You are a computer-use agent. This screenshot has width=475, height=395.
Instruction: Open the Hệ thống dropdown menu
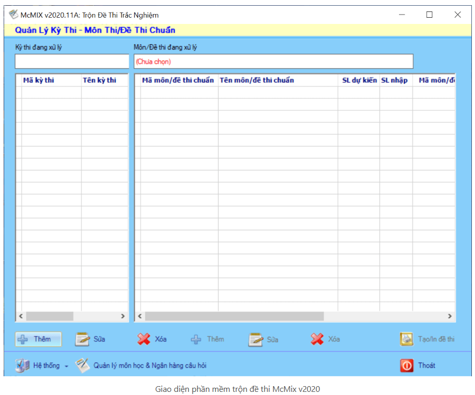(x=44, y=365)
